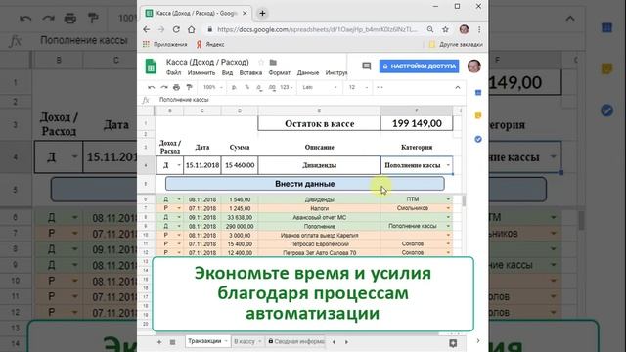Open the Tasks side panel icon
Screen dimensions: 626x352
tap(478, 139)
